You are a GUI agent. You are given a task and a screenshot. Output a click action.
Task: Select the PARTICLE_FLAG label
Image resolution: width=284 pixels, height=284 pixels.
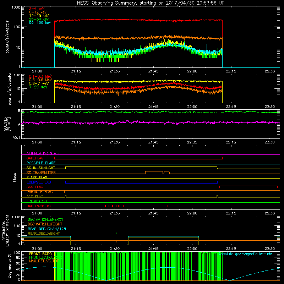coord(40,192)
